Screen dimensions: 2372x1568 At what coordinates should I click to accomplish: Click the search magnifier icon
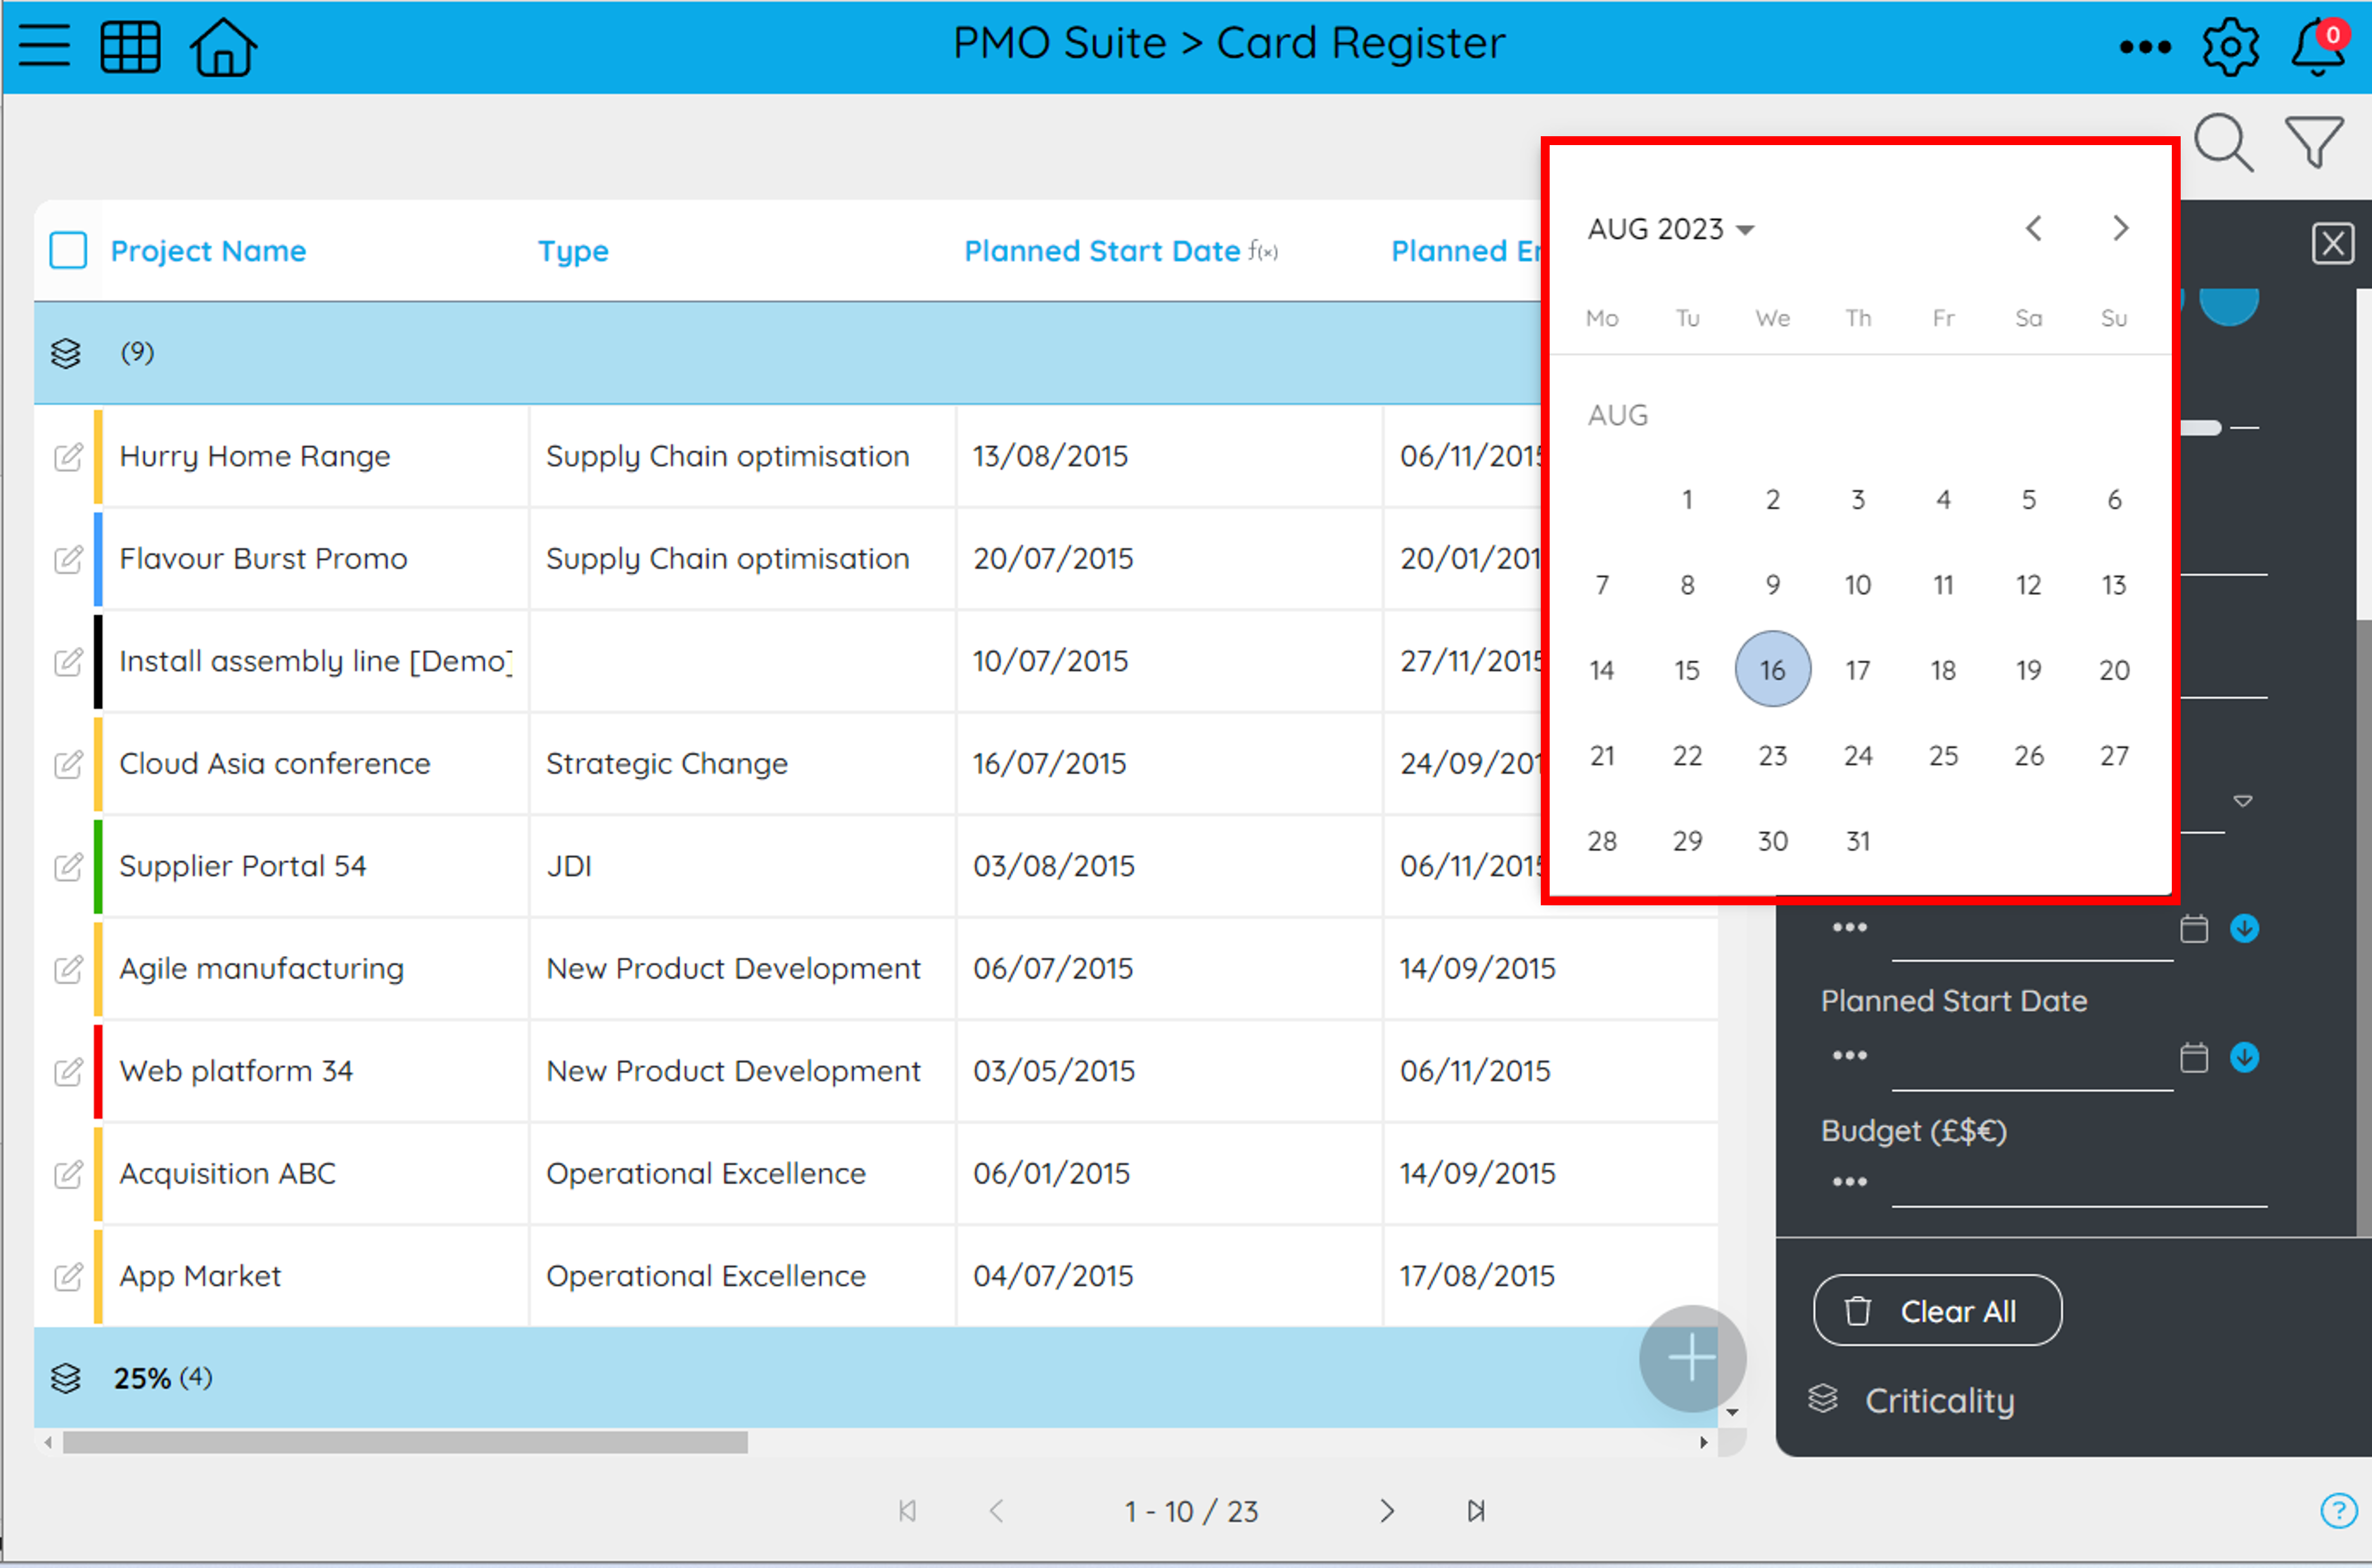click(x=2224, y=143)
